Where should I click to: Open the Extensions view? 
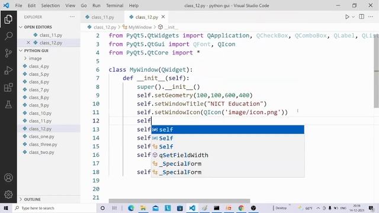point(8,88)
